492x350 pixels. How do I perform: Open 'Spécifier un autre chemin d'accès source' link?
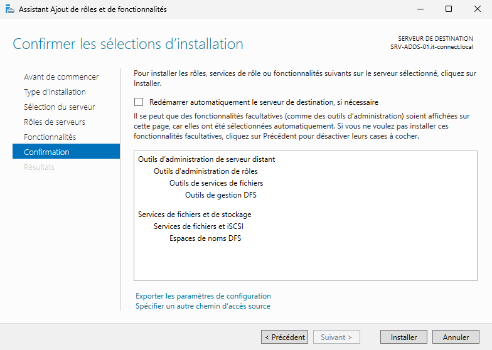point(203,306)
